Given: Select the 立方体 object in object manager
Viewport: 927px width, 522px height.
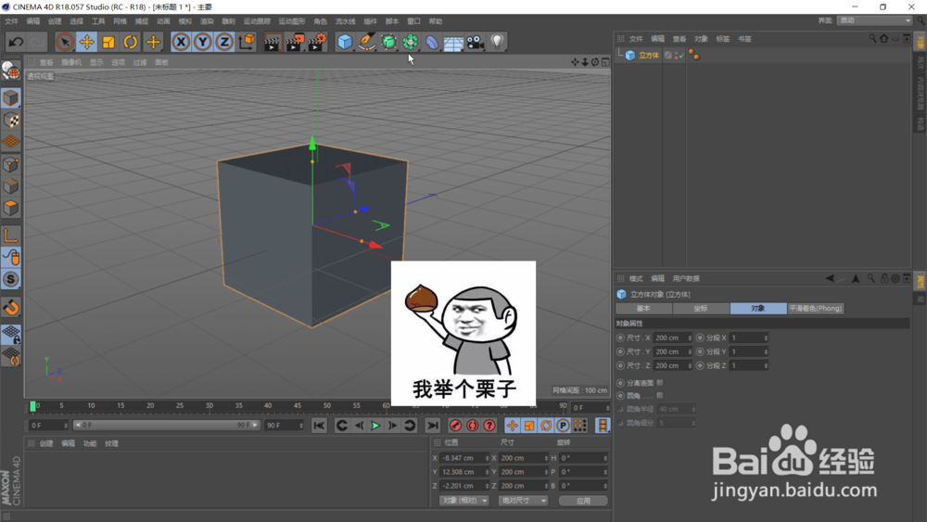Looking at the screenshot, I should click(649, 56).
